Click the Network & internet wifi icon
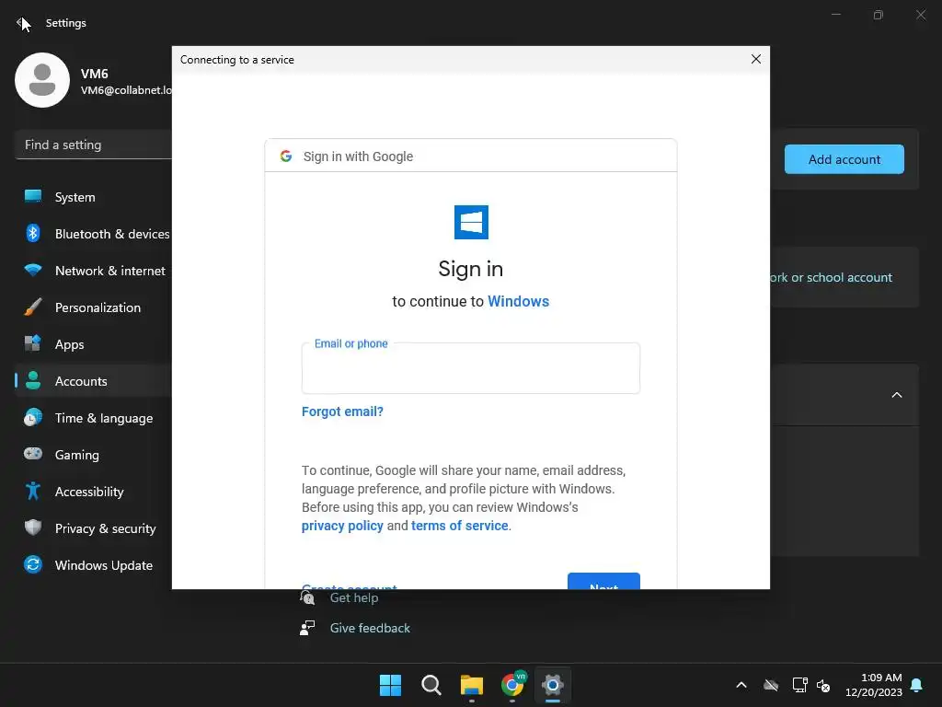This screenshot has width=942, height=707. [x=33, y=270]
